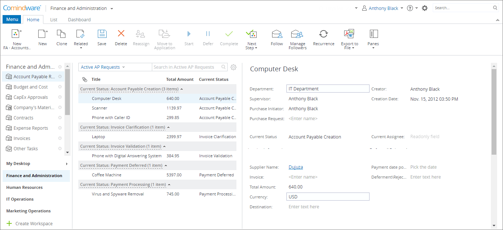This screenshot has height=230, width=503.
Task: Toggle favorite star beside Invoices
Action: click(60, 139)
